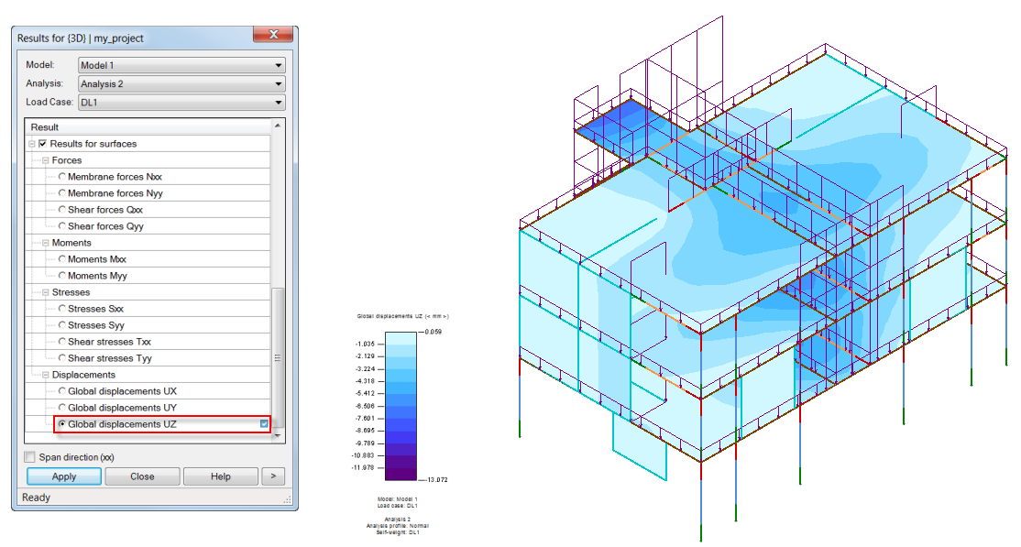The height and width of the screenshot is (547, 1021).
Task: Click the legend title Global displacements UZ
Action: [402, 316]
